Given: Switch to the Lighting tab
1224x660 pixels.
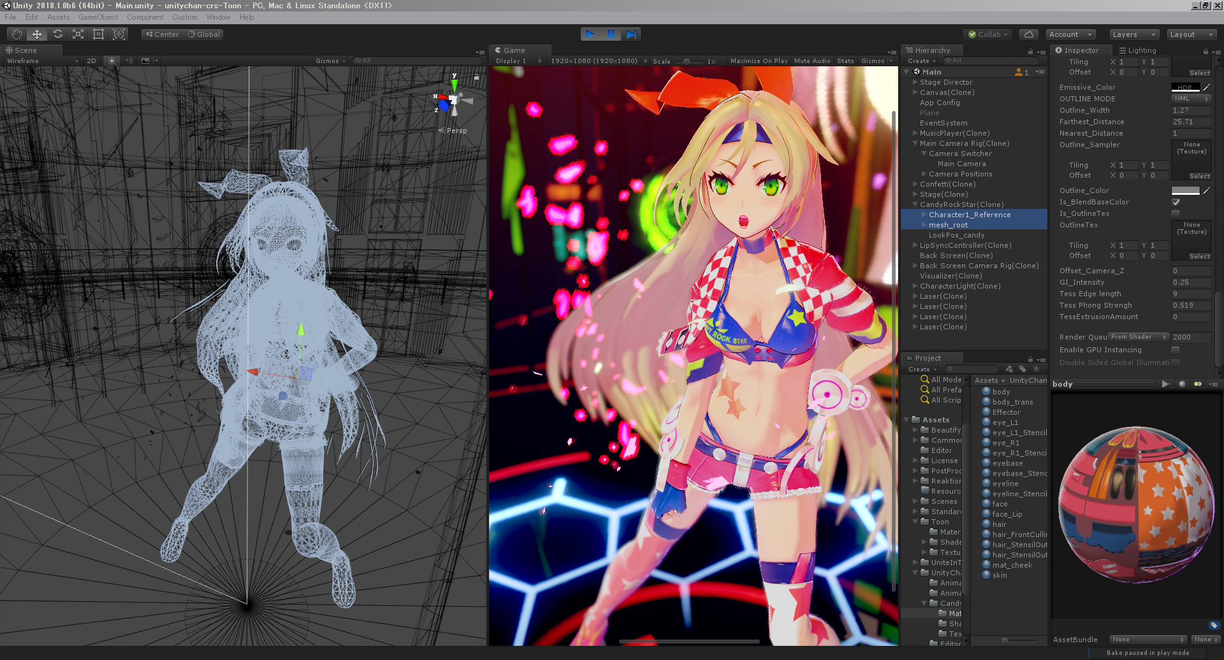Looking at the screenshot, I should pos(1137,50).
